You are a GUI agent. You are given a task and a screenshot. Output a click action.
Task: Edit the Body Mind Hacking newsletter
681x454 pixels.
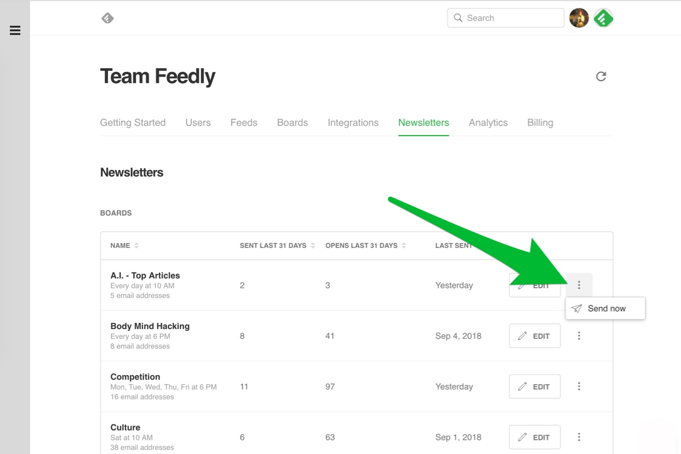coord(535,336)
